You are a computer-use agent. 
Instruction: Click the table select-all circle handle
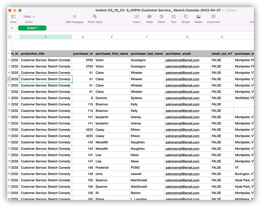point(10,37)
